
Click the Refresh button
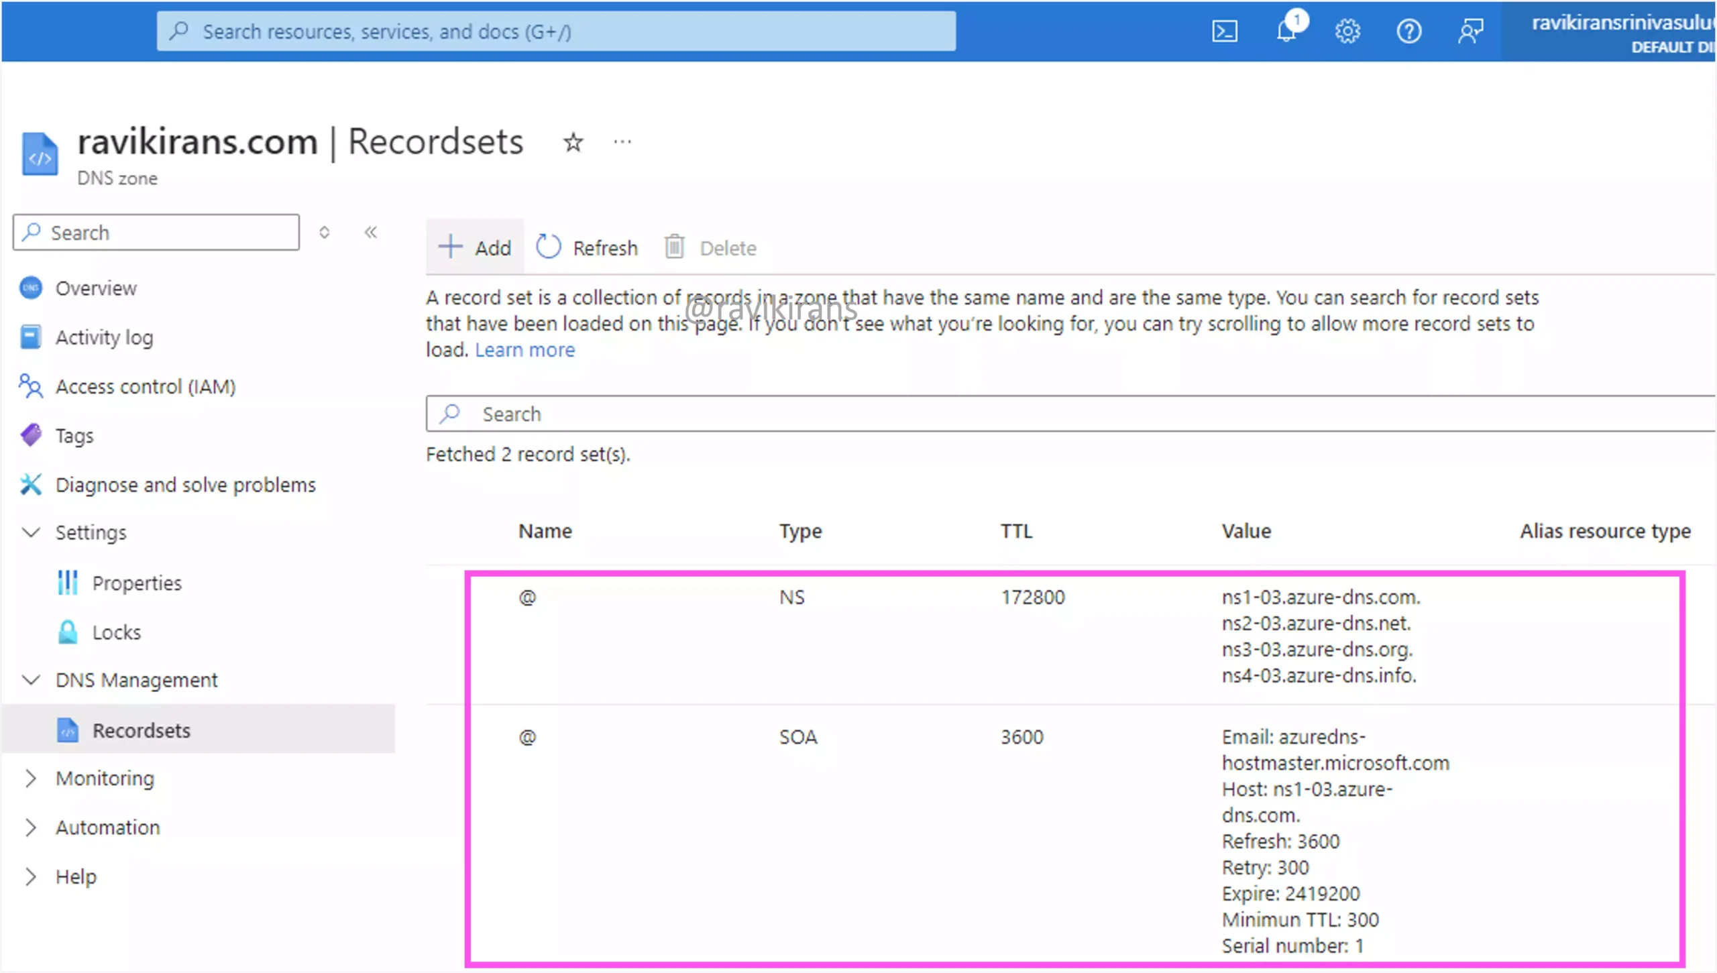coord(587,247)
